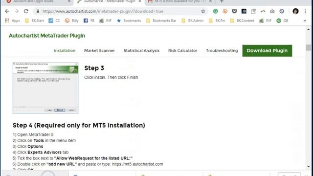Go back to previous page
This screenshot has width=313, height=176.
[x=7, y=11]
